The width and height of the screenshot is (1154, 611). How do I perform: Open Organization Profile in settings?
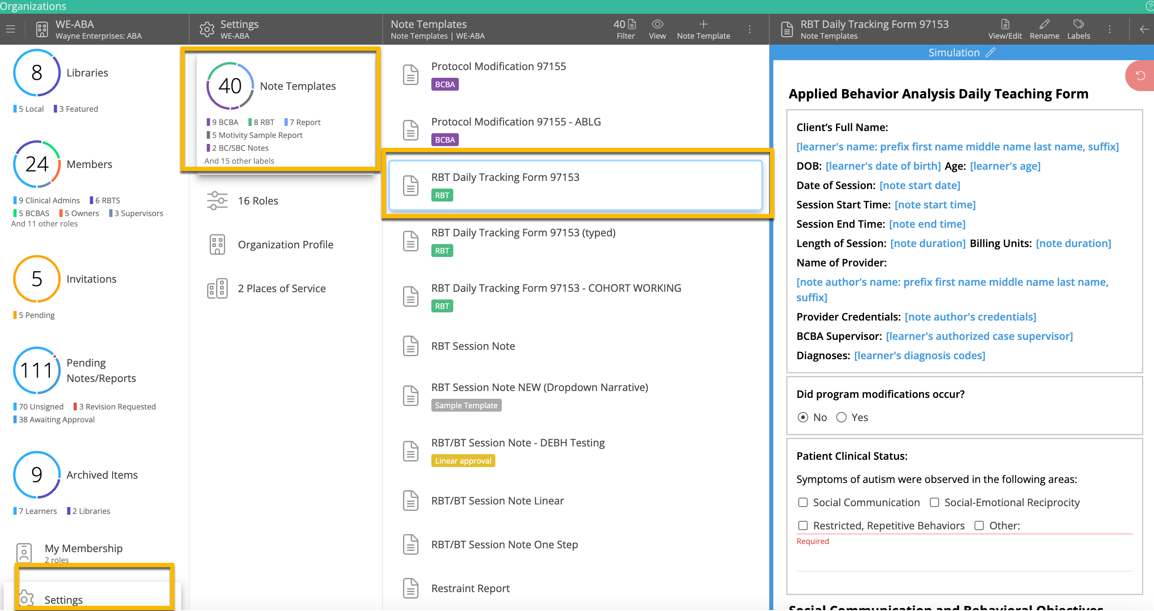(285, 244)
